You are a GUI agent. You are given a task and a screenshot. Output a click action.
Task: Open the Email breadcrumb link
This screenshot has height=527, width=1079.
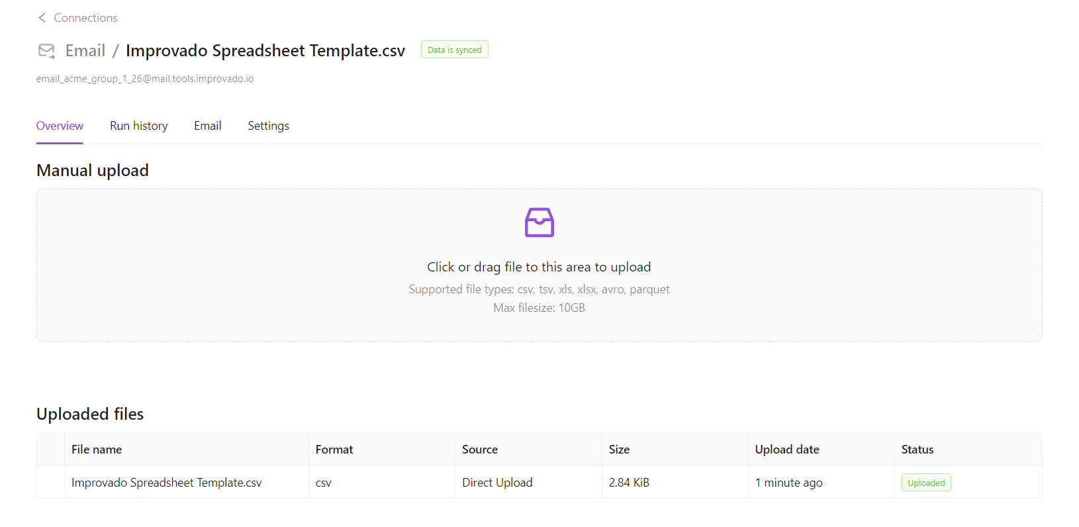coord(85,51)
